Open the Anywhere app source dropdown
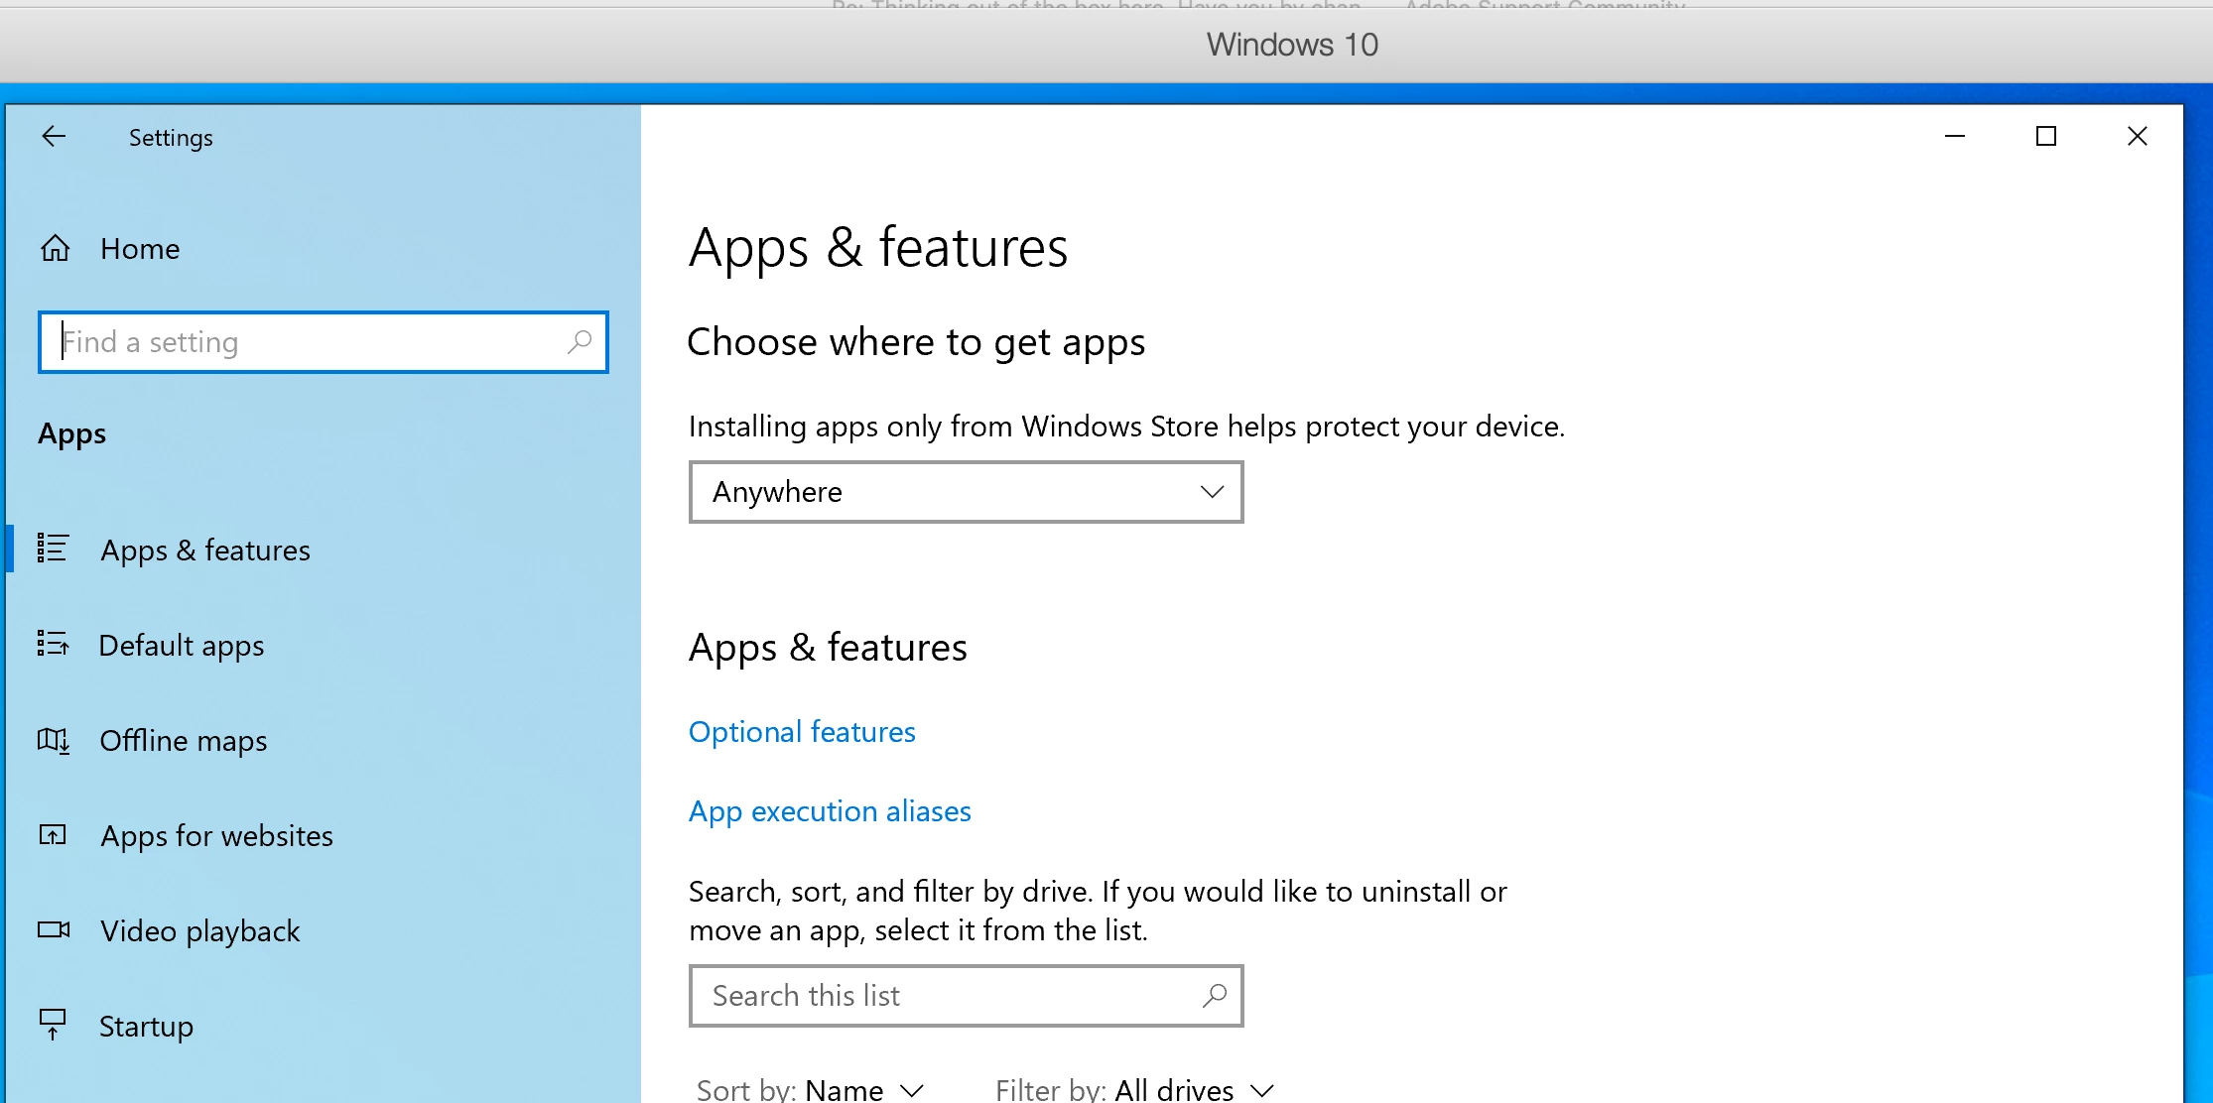The width and height of the screenshot is (2213, 1103). 965,492
